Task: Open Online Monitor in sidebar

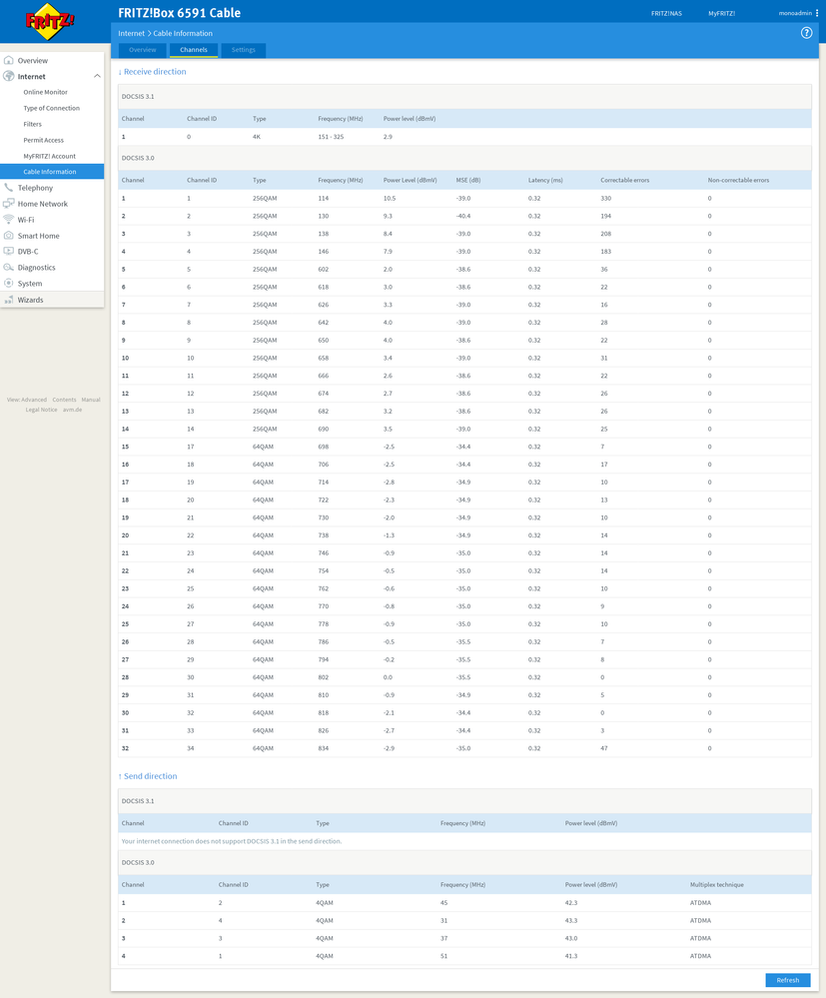Action: tap(45, 92)
